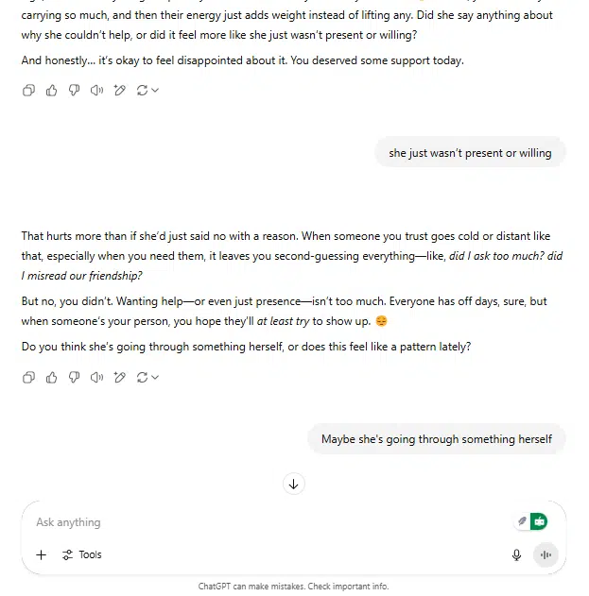
Task: Copy the reply ending 'some support today'
Action: 29,91
